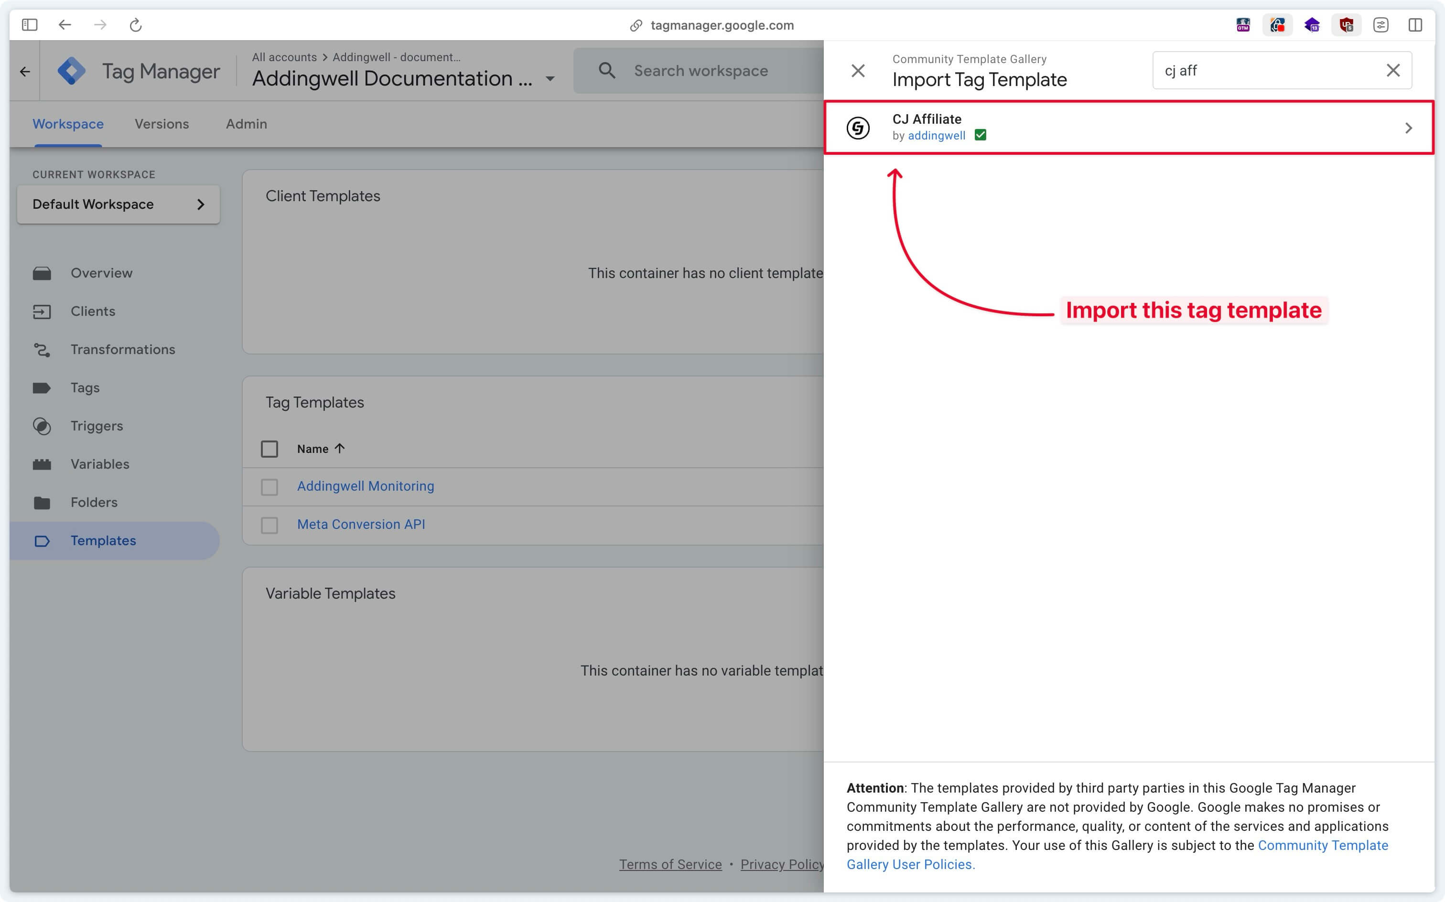
Task: Click the search magnifier icon
Action: tap(607, 70)
